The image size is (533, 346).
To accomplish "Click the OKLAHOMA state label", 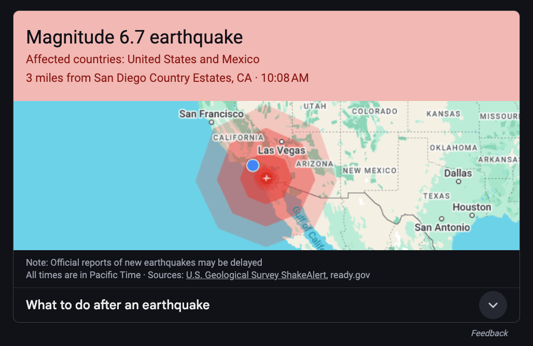I will pyautogui.click(x=453, y=148).
